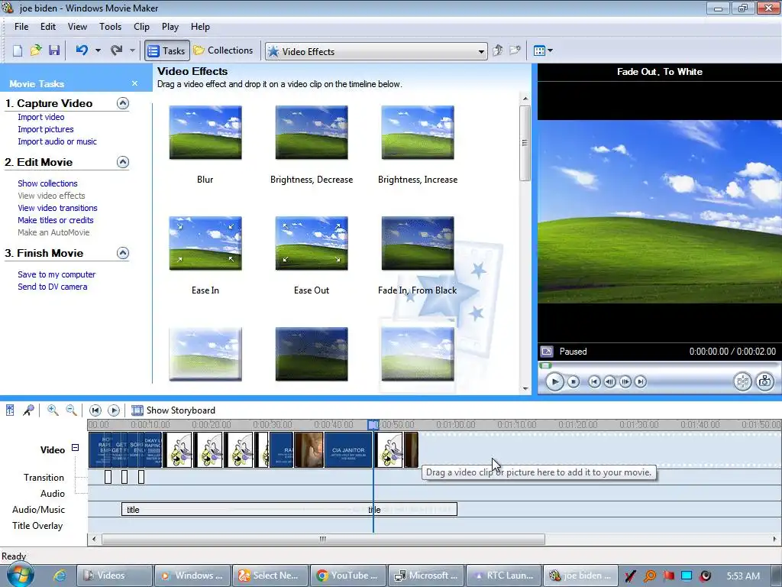Select the Ease Out effect thumbnail

coord(312,244)
